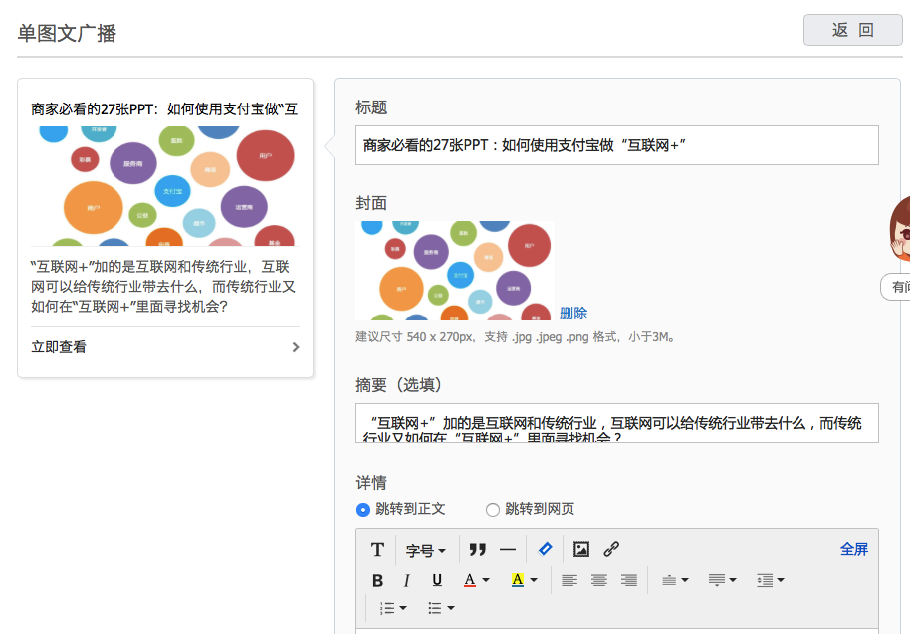
Task: Insert a blockquote with the quote icon
Action: [x=477, y=549]
